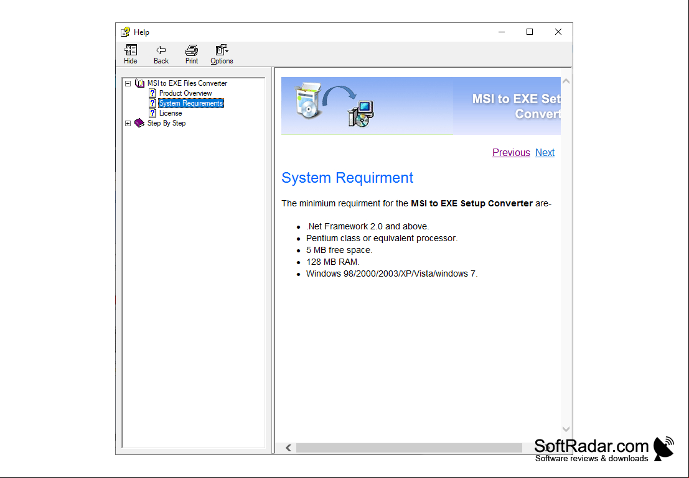
Task: Select the System Requirements topic
Action: click(191, 103)
